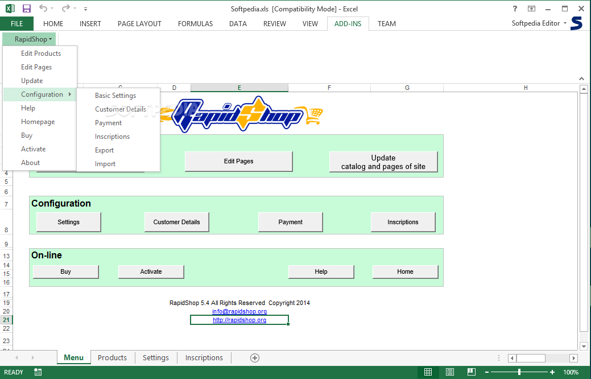Click the Payment sheet button
Screen dimensions: 591x379
pos(290,222)
